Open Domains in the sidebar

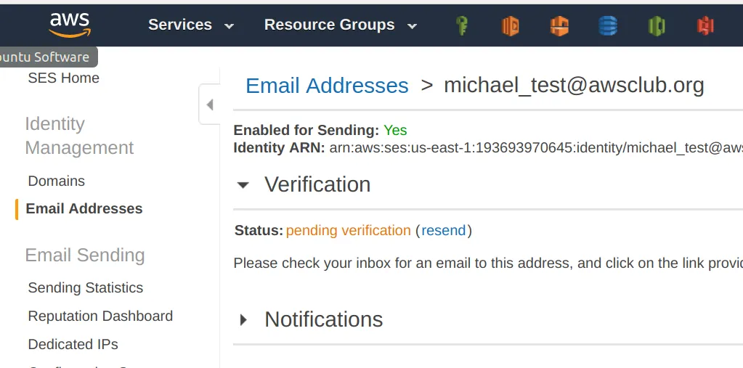pyautogui.click(x=57, y=181)
